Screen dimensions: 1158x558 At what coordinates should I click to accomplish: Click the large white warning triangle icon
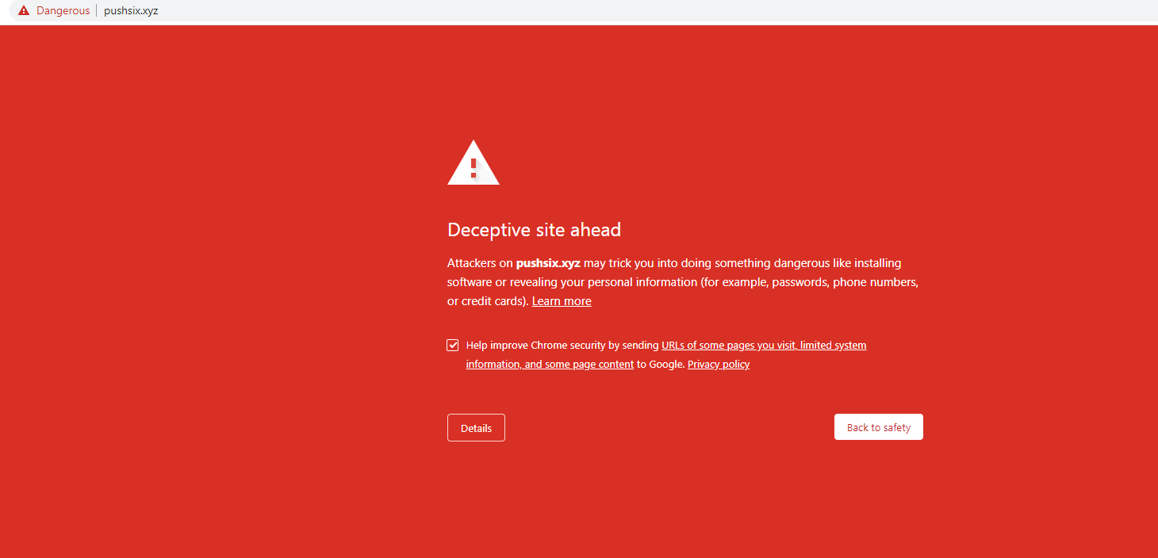click(473, 164)
